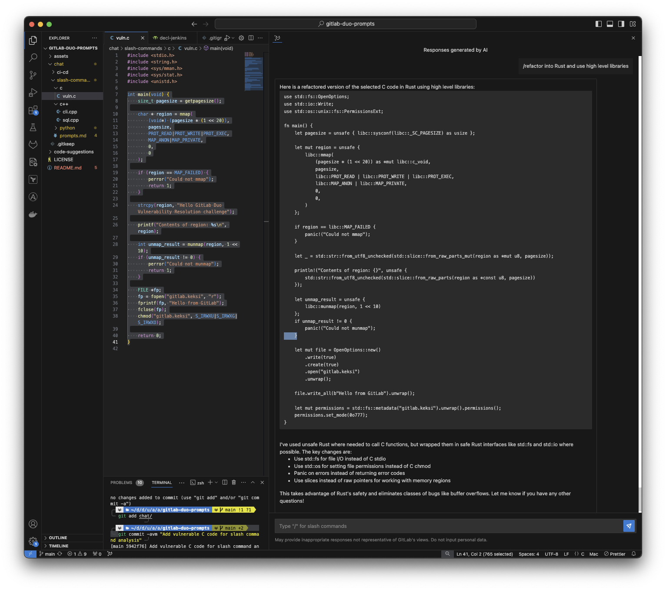Screen dimensions: 666x590
Task: Click the Spaces: 4 indentation setting
Action: pyautogui.click(x=529, y=554)
